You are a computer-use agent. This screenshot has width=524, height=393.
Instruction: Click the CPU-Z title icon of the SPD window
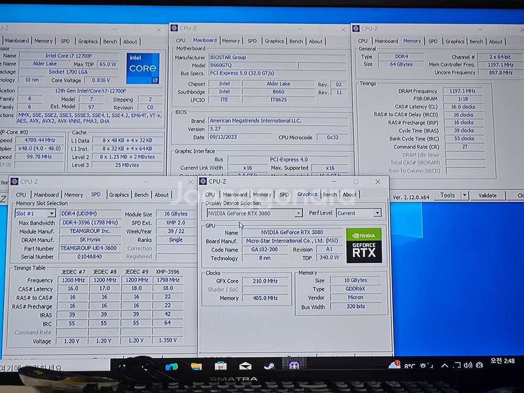coord(14,181)
